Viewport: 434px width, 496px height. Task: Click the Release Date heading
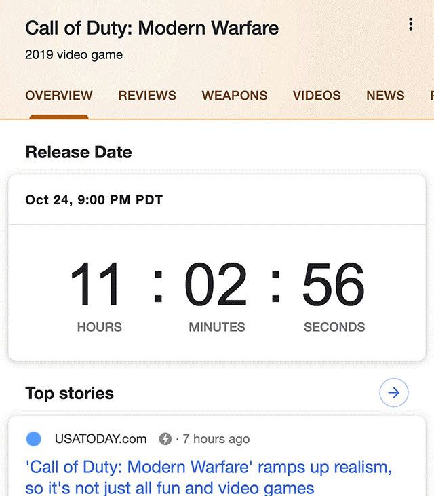pos(79,152)
